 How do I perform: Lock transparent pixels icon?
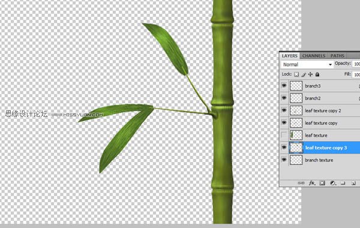(296, 74)
